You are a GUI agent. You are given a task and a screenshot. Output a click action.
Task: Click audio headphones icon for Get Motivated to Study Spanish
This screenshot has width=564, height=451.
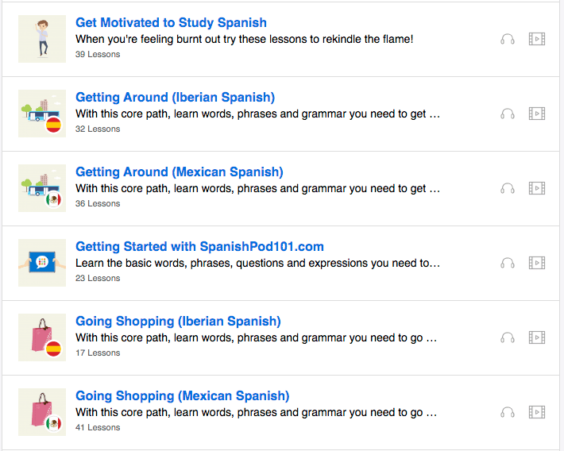click(x=508, y=39)
